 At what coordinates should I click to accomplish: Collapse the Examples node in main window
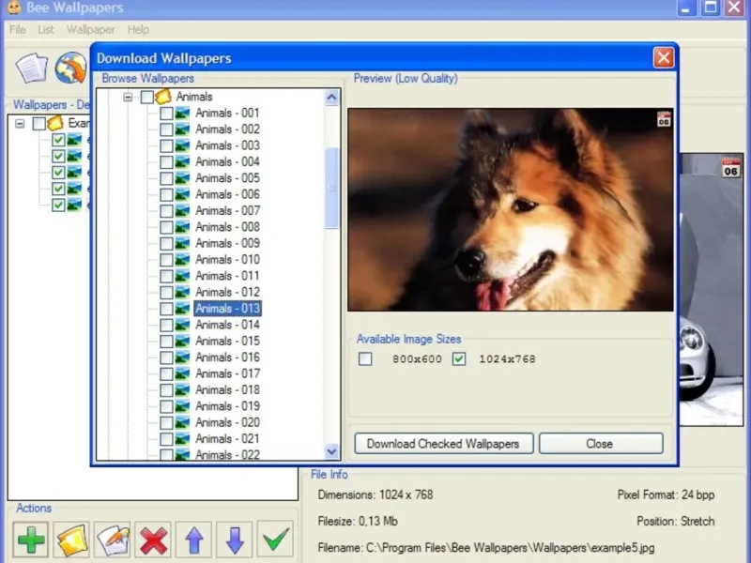click(x=20, y=124)
